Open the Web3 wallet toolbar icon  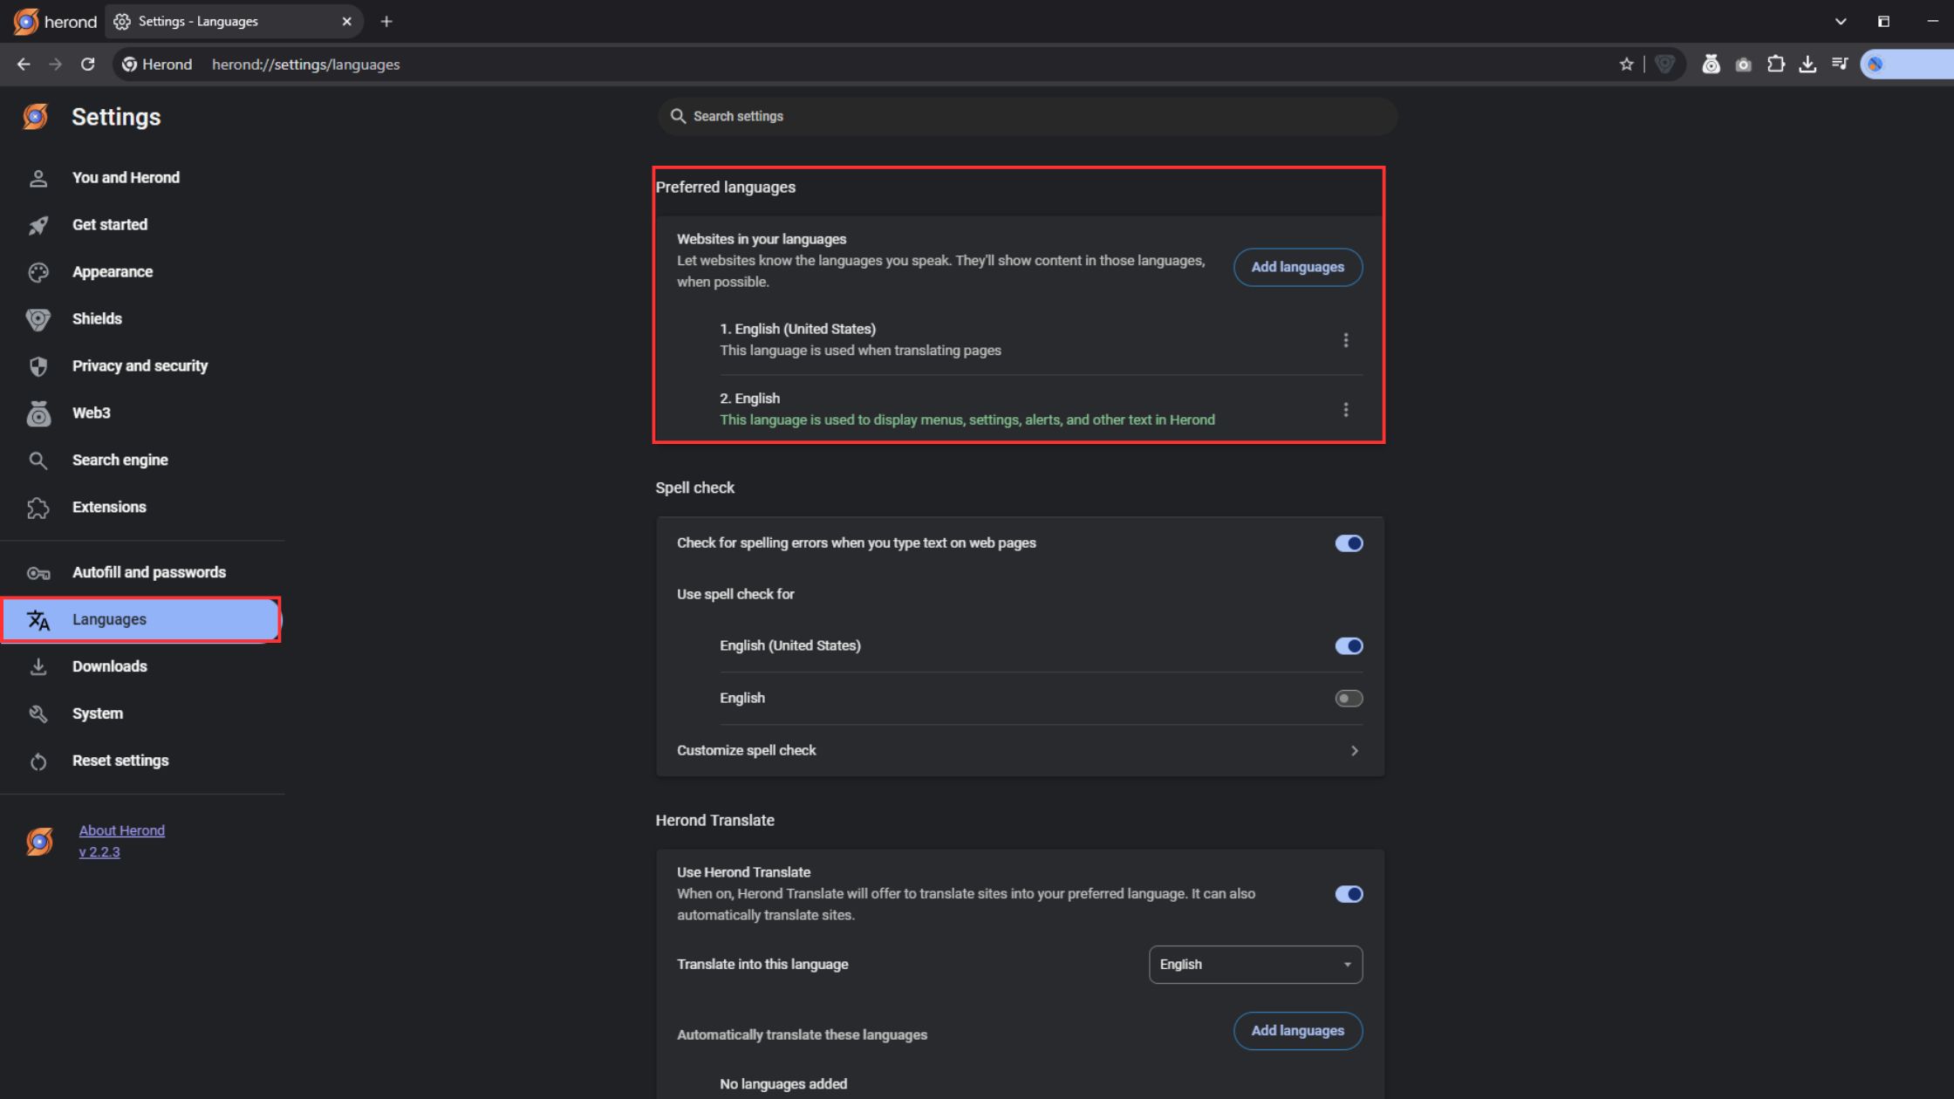1711,64
